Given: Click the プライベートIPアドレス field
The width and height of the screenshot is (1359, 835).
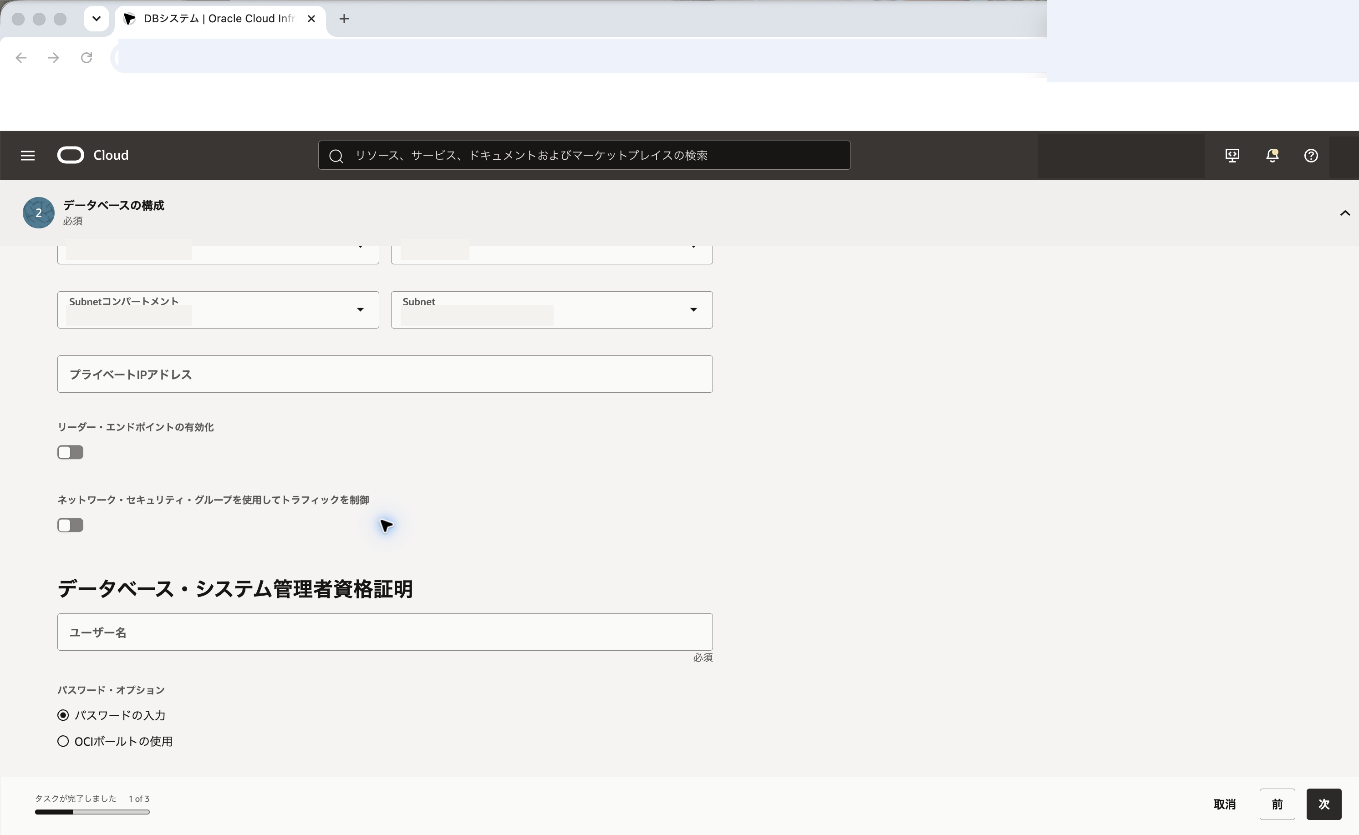Looking at the screenshot, I should coord(385,374).
